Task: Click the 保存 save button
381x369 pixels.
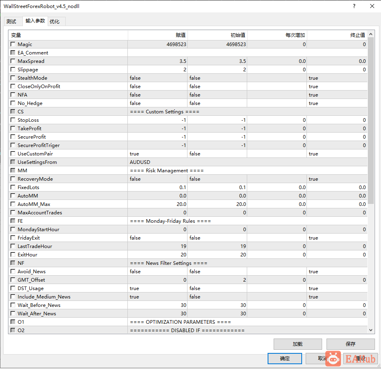Action: (x=351, y=344)
